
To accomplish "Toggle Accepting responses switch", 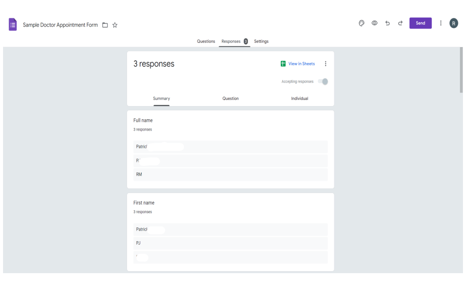I will [x=323, y=81].
